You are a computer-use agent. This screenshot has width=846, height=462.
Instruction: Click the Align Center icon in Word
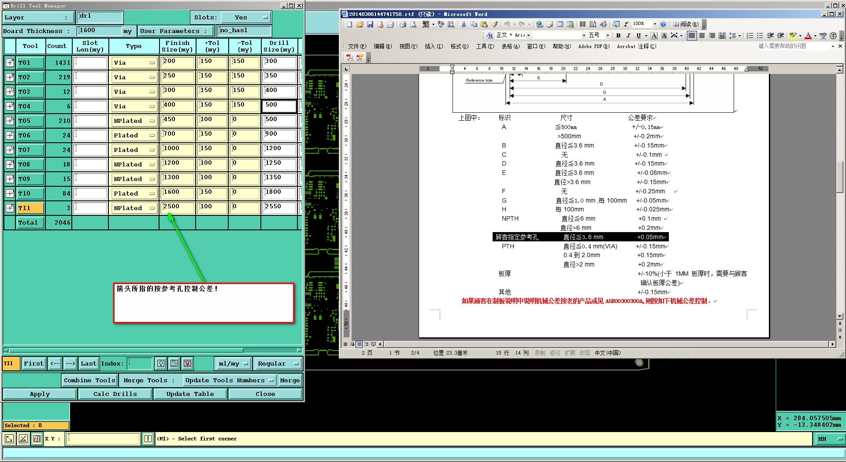tap(702, 36)
